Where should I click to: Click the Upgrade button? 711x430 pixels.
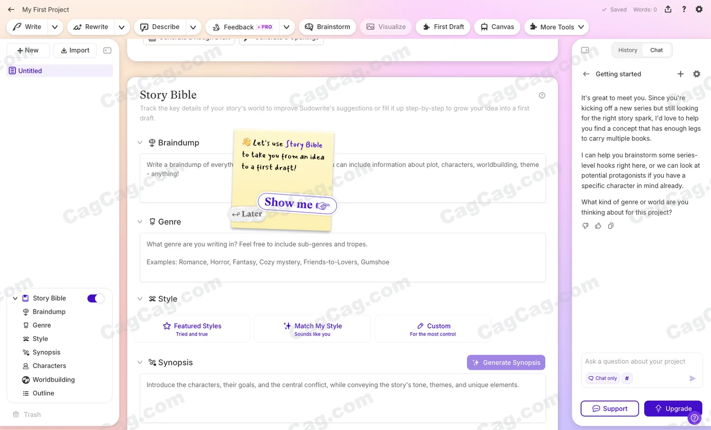[673, 409]
